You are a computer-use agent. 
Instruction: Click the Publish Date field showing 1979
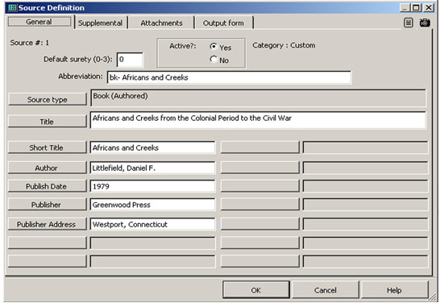pyautogui.click(x=152, y=186)
